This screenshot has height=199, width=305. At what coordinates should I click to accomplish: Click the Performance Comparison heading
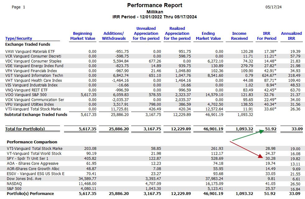pyautogui.click(x=32, y=142)
